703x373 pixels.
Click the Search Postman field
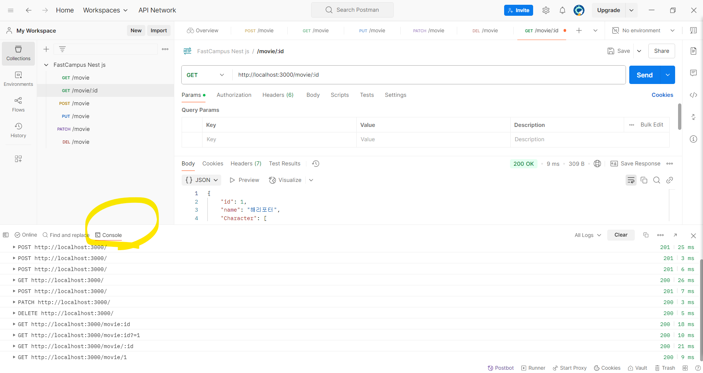[352, 10]
